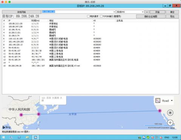
Task: Click the 开始 start button
Action: click(157, 12)
